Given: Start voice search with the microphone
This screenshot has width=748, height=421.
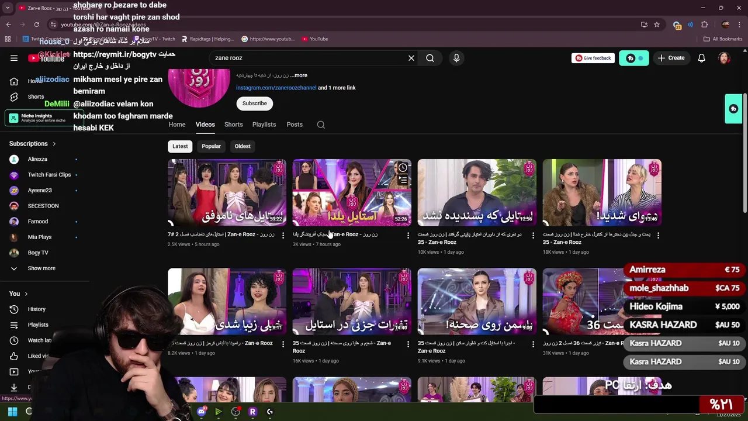Looking at the screenshot, I should 456,58.
